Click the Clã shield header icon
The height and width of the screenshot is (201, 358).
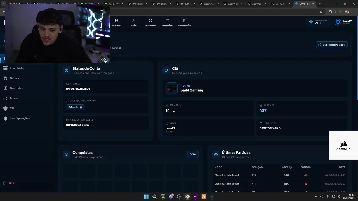click(x=166, y=70)
